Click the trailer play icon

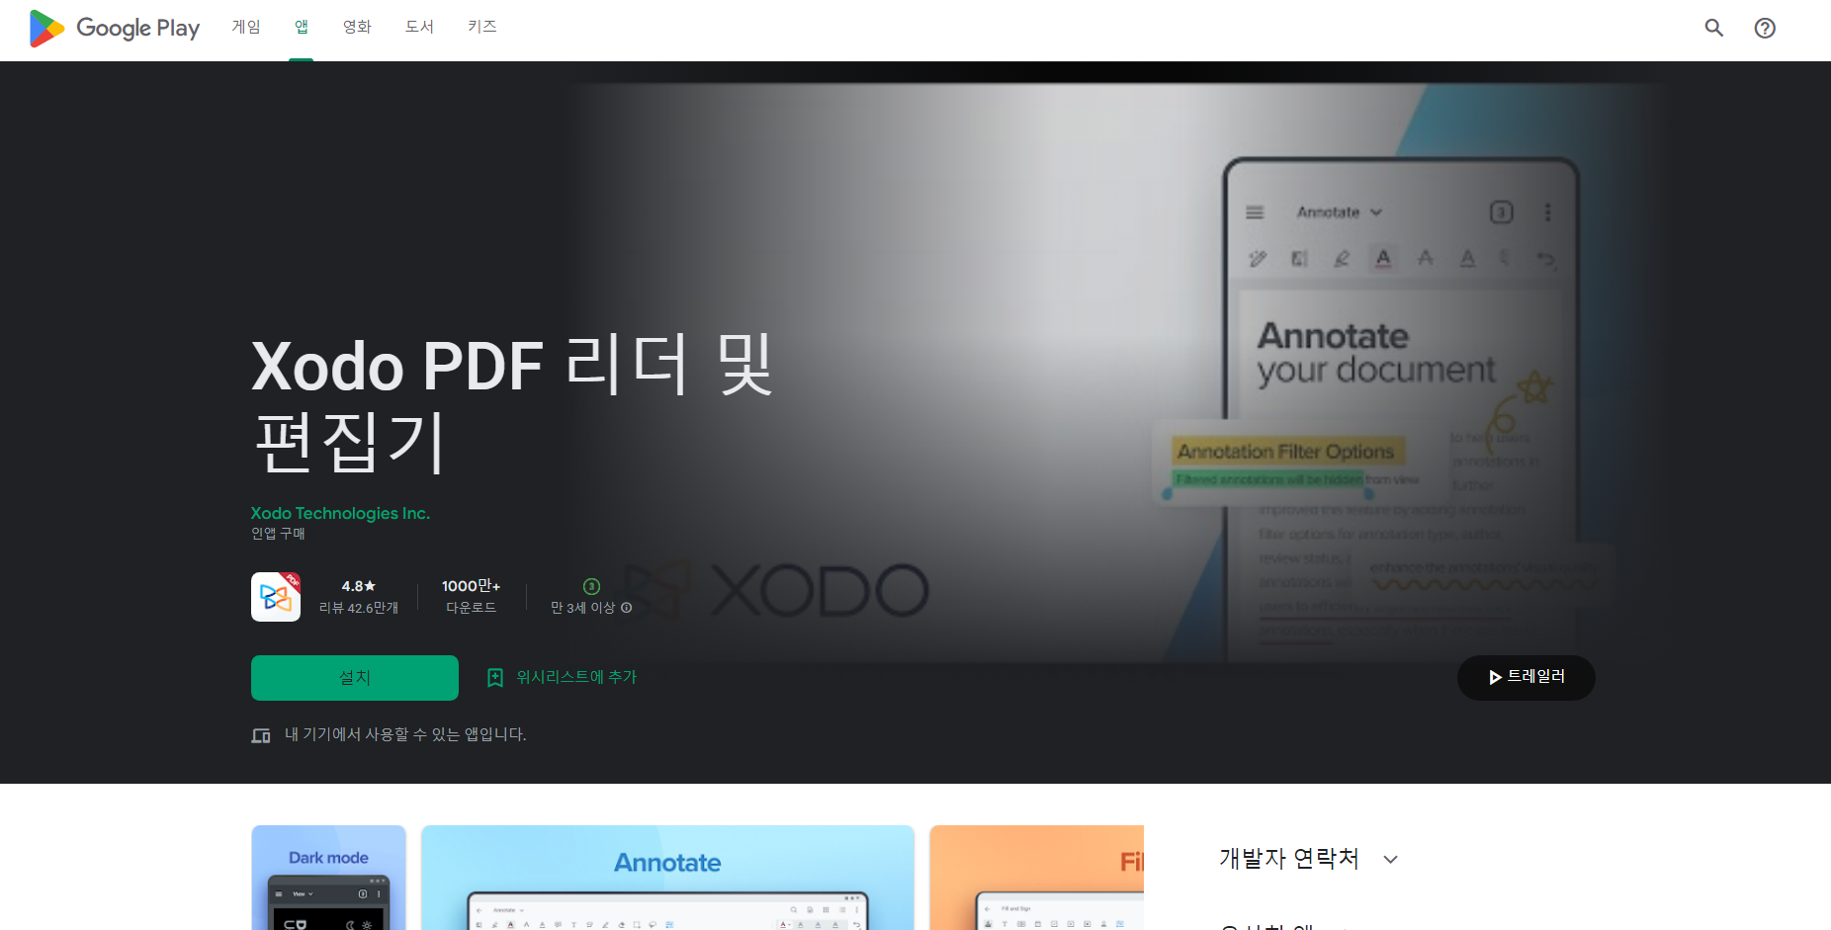[x=1494, y=677]
